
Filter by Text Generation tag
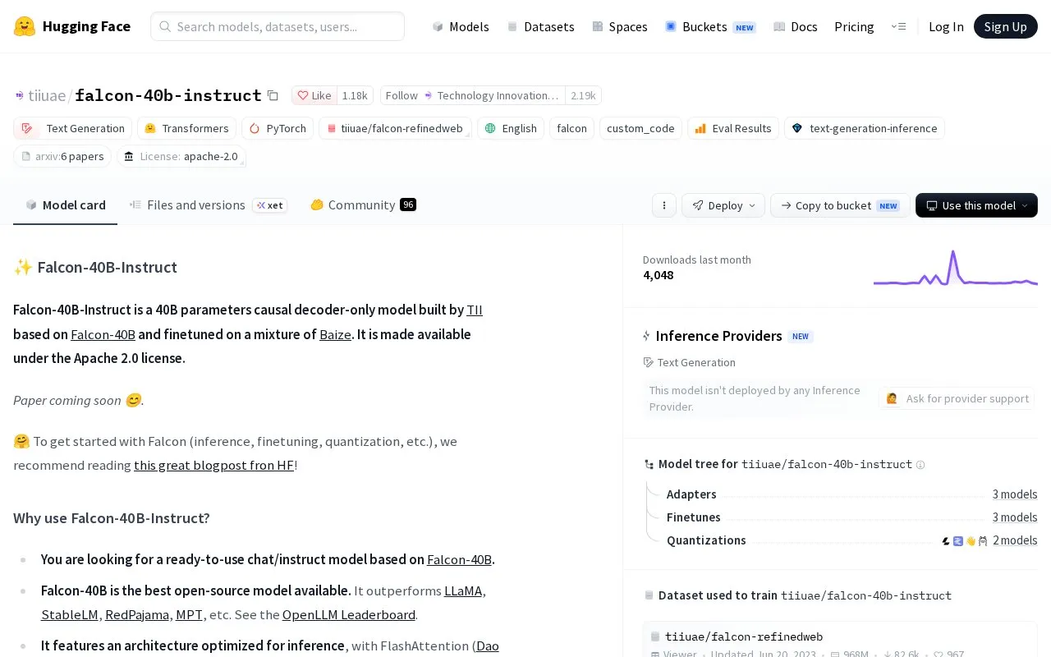(72, 128)
